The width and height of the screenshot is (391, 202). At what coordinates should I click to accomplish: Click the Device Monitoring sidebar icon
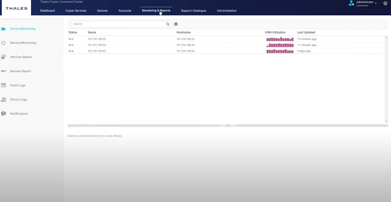coord(4,29)
